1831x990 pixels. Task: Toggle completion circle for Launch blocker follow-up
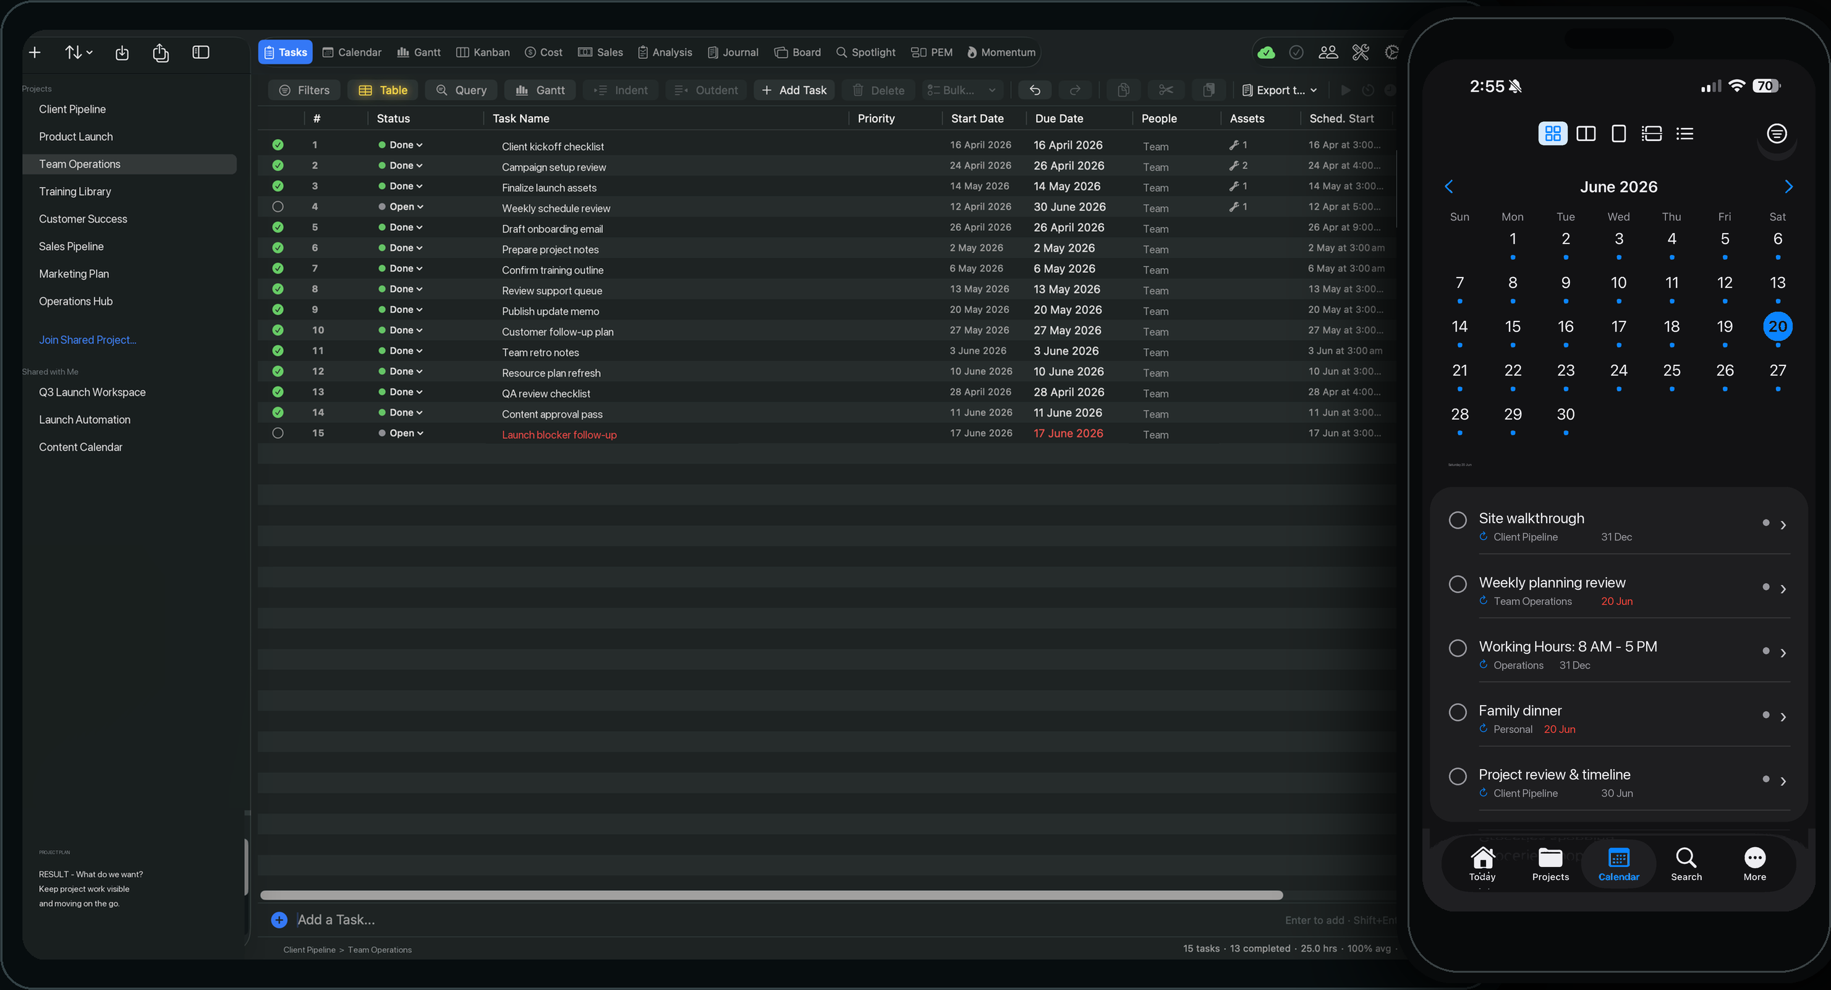278,433
